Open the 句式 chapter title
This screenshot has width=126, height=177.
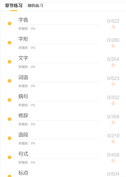click(23, 154)
